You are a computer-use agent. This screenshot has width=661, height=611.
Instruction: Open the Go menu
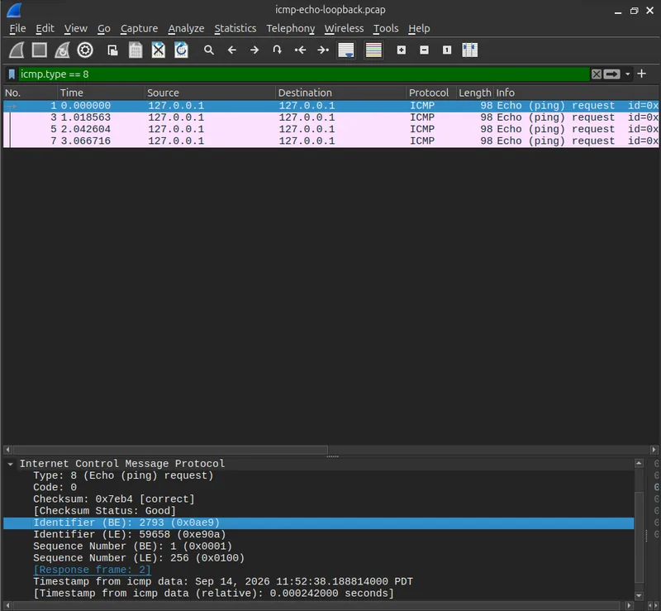point(104,28)
